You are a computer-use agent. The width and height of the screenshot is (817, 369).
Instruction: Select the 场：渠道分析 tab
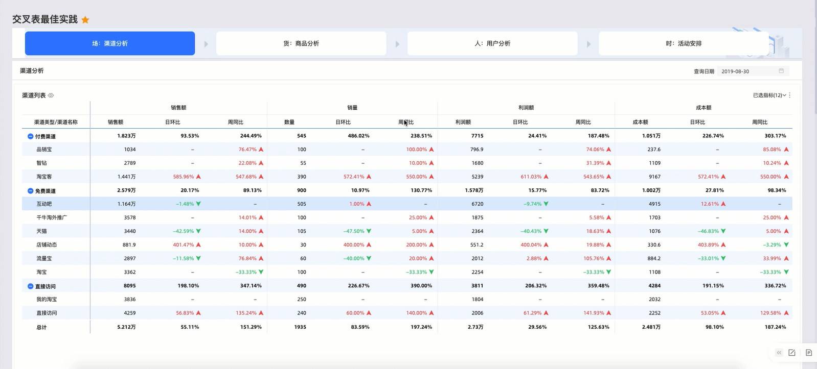110,43
